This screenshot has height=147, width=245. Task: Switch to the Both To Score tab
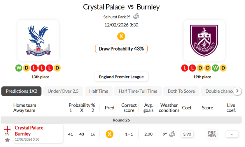[181, 91]
